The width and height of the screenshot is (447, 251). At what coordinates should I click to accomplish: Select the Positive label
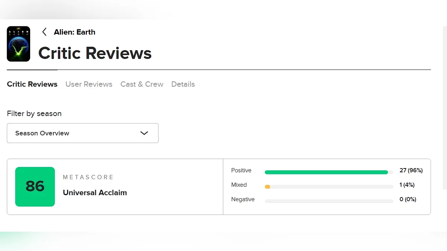pos(241,170)
